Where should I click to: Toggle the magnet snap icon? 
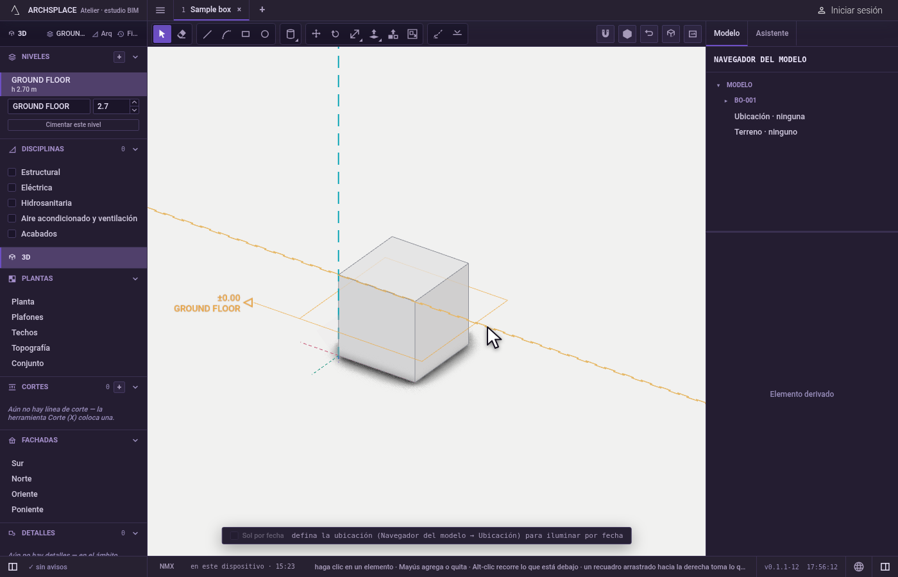pos(606,34)
